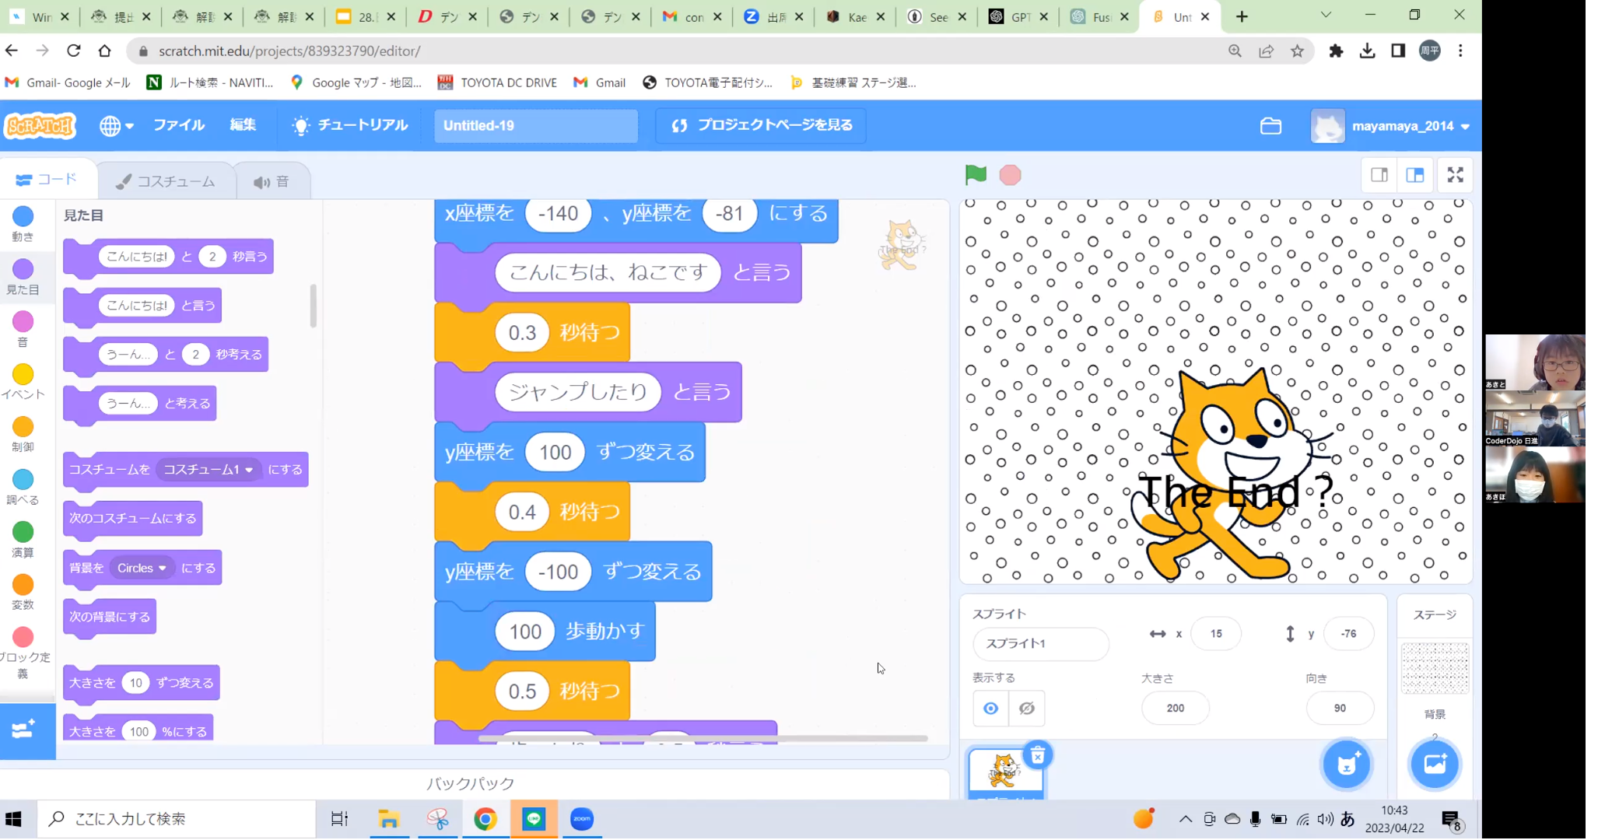Click the sprite x position field
The width and height of the screenshot is (1598, 840).
1216,634
